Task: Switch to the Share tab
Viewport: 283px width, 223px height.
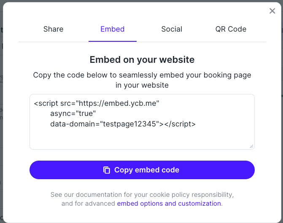Action: coord(53,29)
